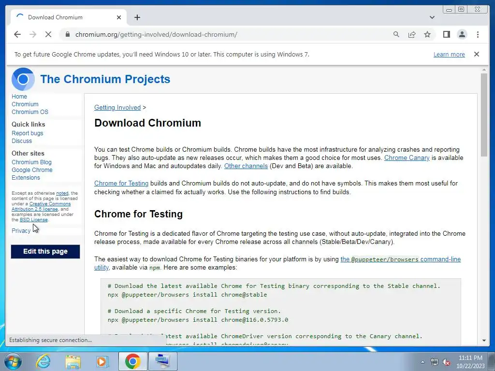This screenshot has height=371, width=495.
Task: Open the Other channels link
Action: click(246, 166)
